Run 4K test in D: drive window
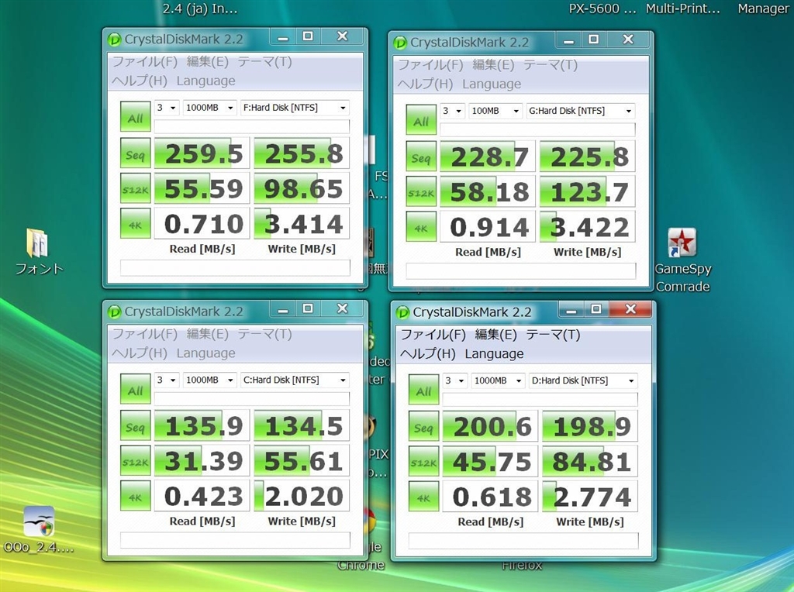Image resolution: width=794 pixels, height=592 pixels. point(423,496)
